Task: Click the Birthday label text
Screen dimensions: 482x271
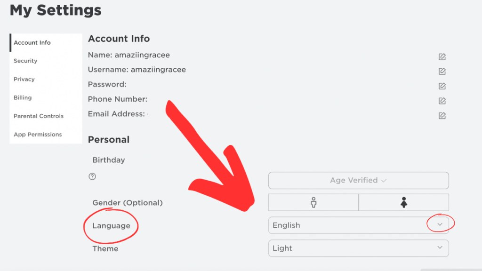Action: (x=109, y=160)
